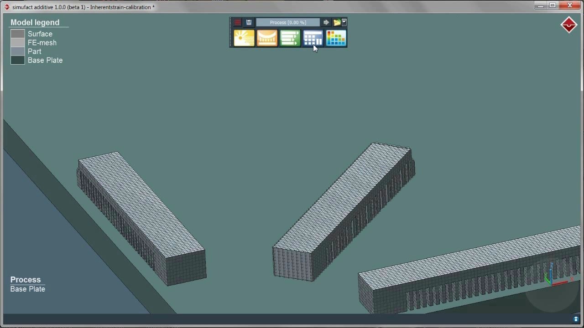The height and width of the screenshot is (328, 584).
Task: Select the yellow heat source workflow icon
Action: tap(244, 38)
